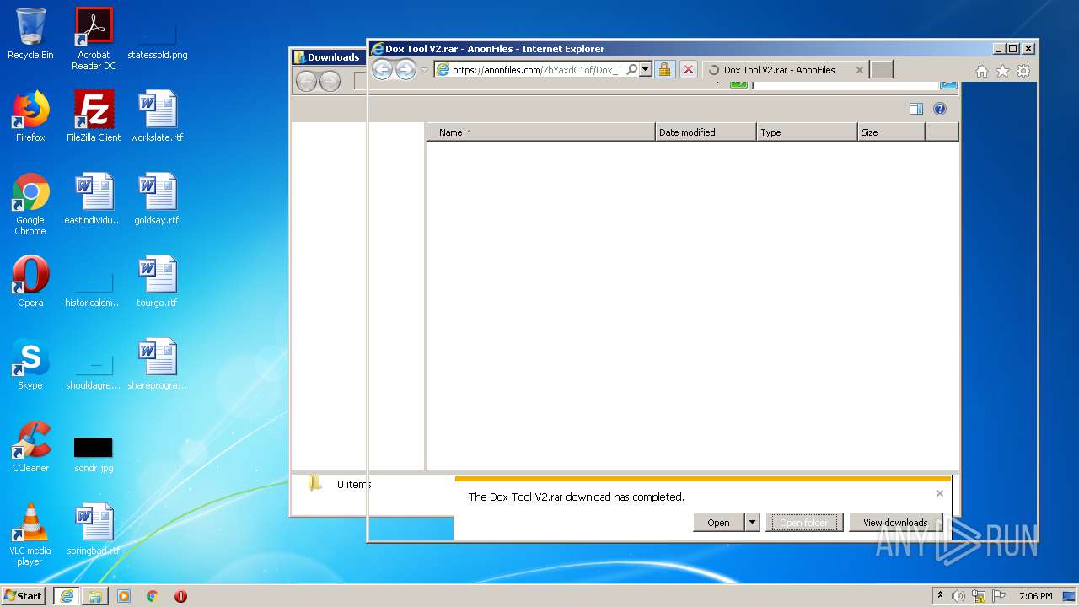Open Help in the Downloads window
This screenshot has height=607, width=1079.
[940, 109]
